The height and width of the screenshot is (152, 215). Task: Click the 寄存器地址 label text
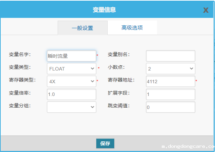121,80
